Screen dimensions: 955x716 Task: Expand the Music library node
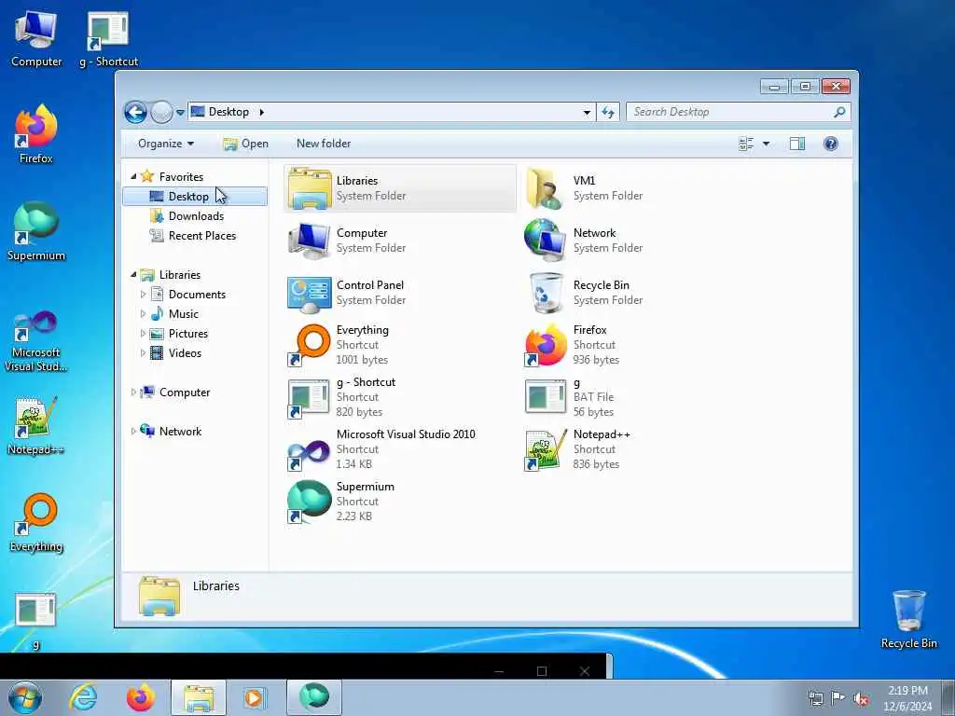[x=143, y=314]
